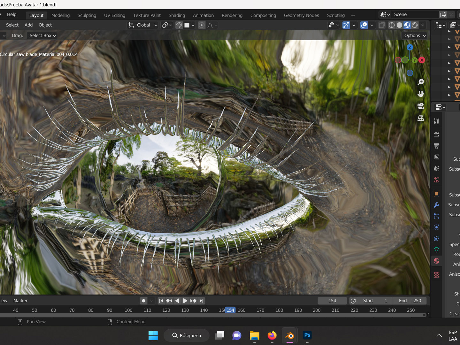Click the pan view hand icon
Viewport: 460px width, 345px height.
(421, 94)
